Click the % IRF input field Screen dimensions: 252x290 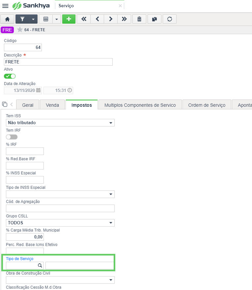pos(25,151)
